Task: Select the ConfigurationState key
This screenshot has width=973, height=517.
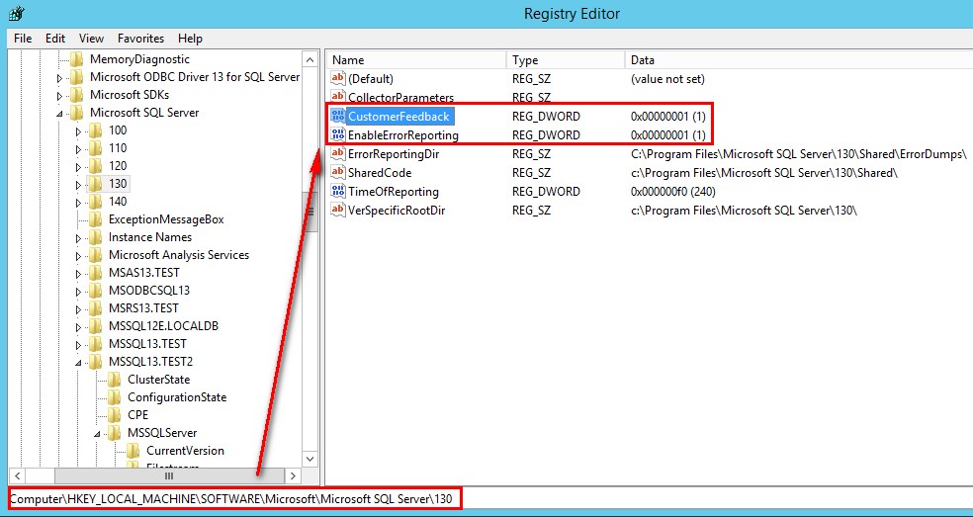Action: coord(177,397)
